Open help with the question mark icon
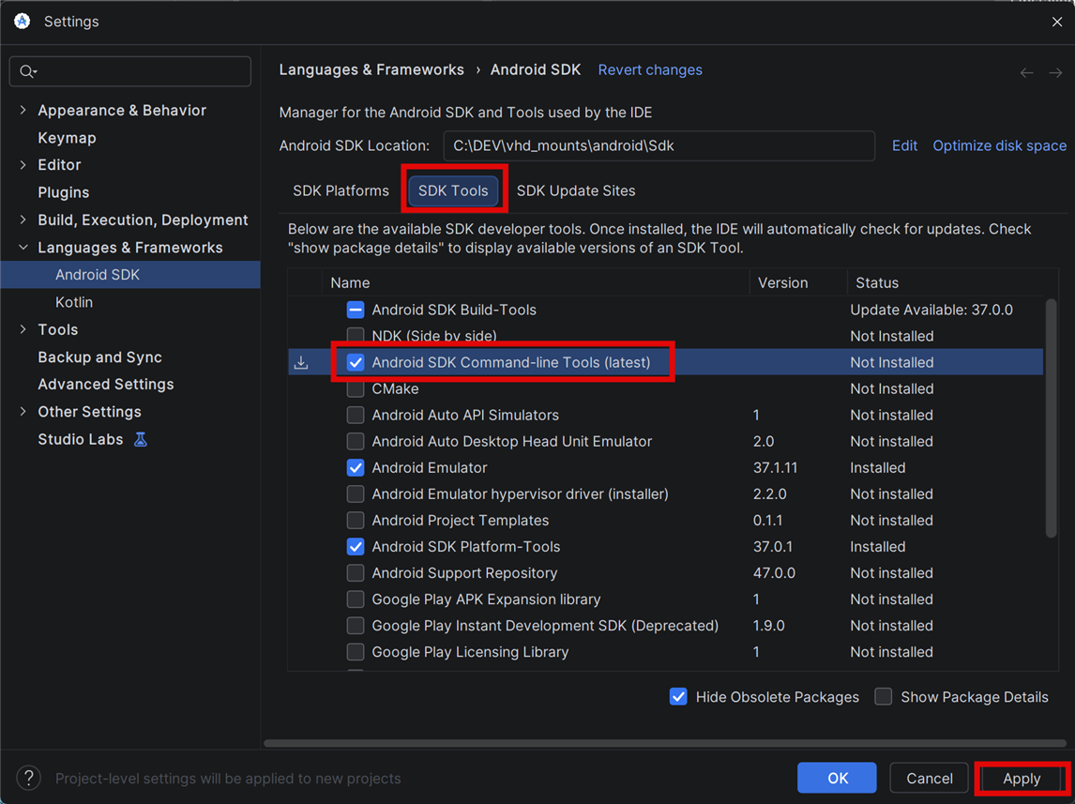The height and width of the screenshot is (804, 1075). tap(29, 778)
